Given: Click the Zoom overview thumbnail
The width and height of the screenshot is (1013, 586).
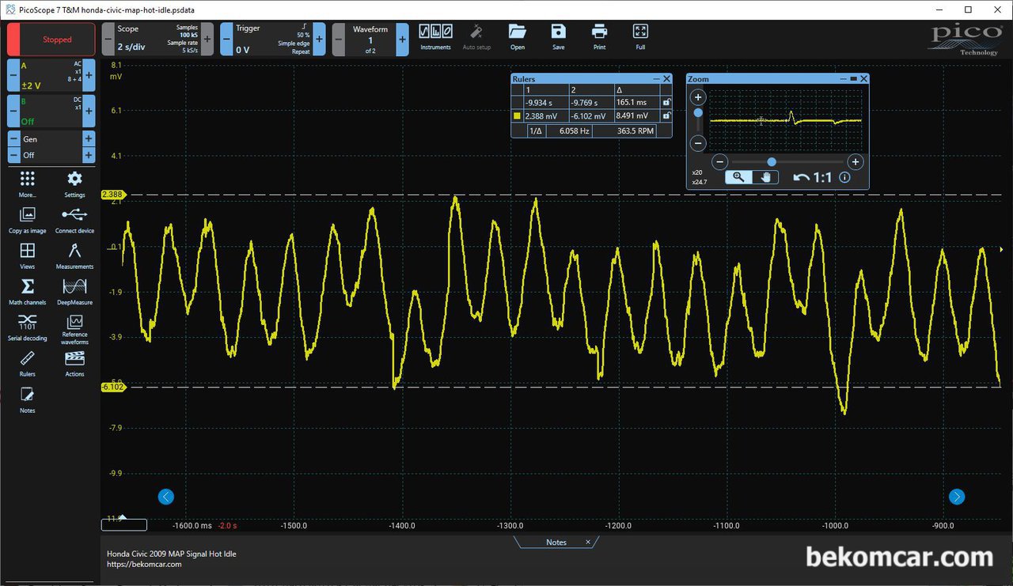Looking at the screenshot, I should [x=786, y=120].
